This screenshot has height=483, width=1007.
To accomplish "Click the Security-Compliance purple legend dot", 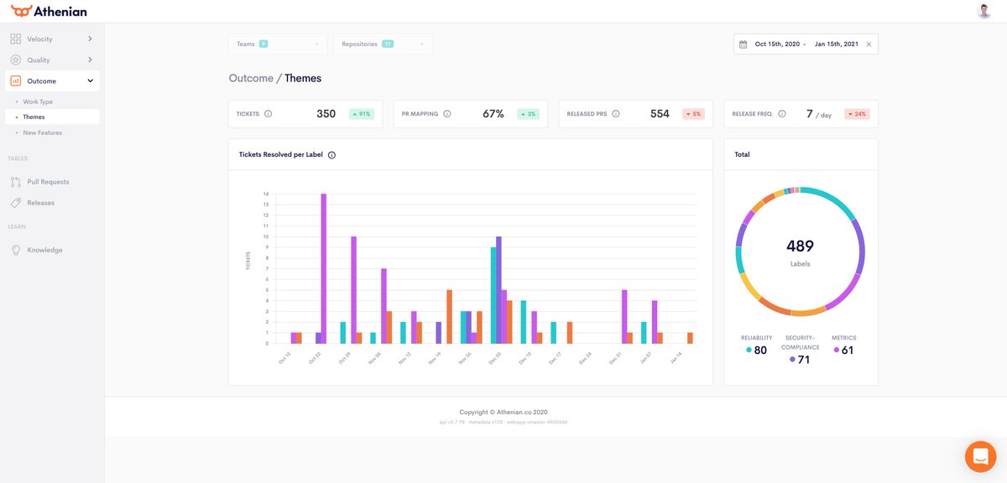I will click(792, 360).
